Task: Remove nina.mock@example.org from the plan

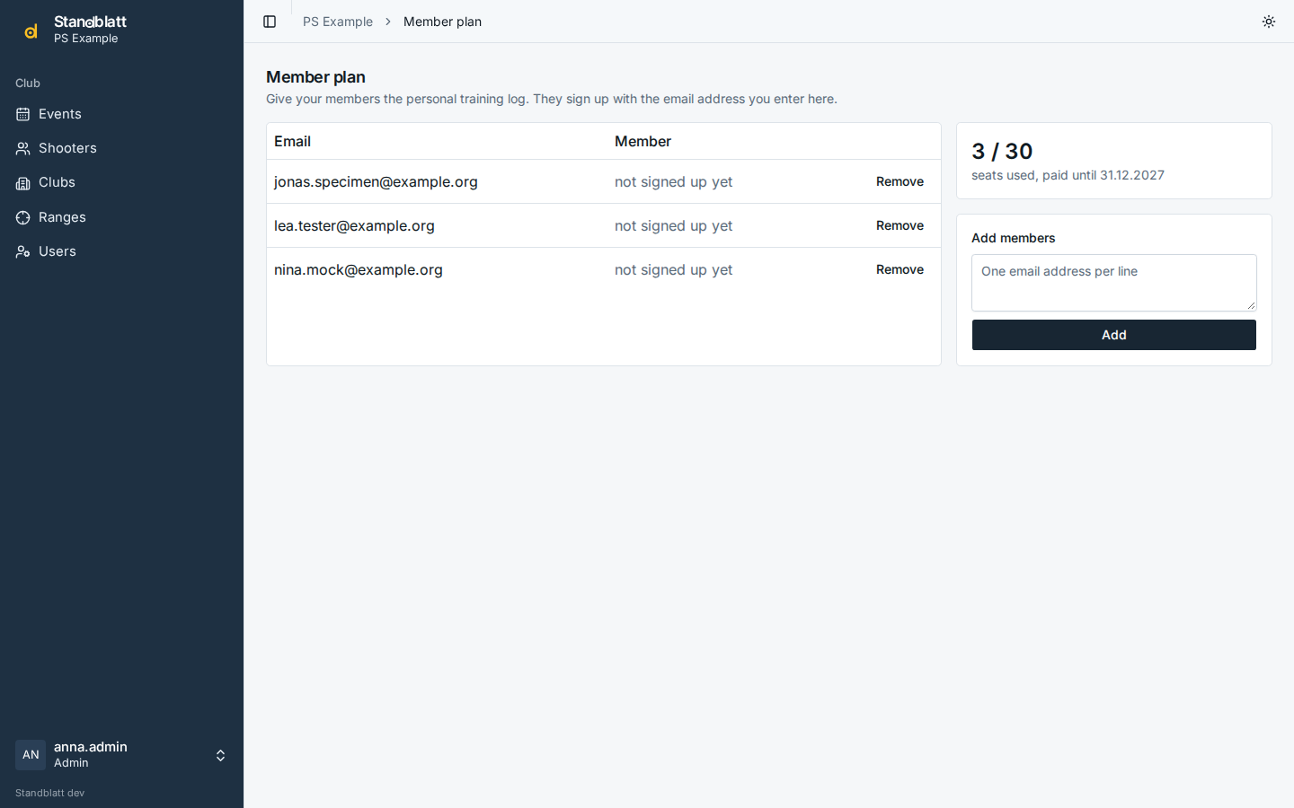Action: pos(900,269)
